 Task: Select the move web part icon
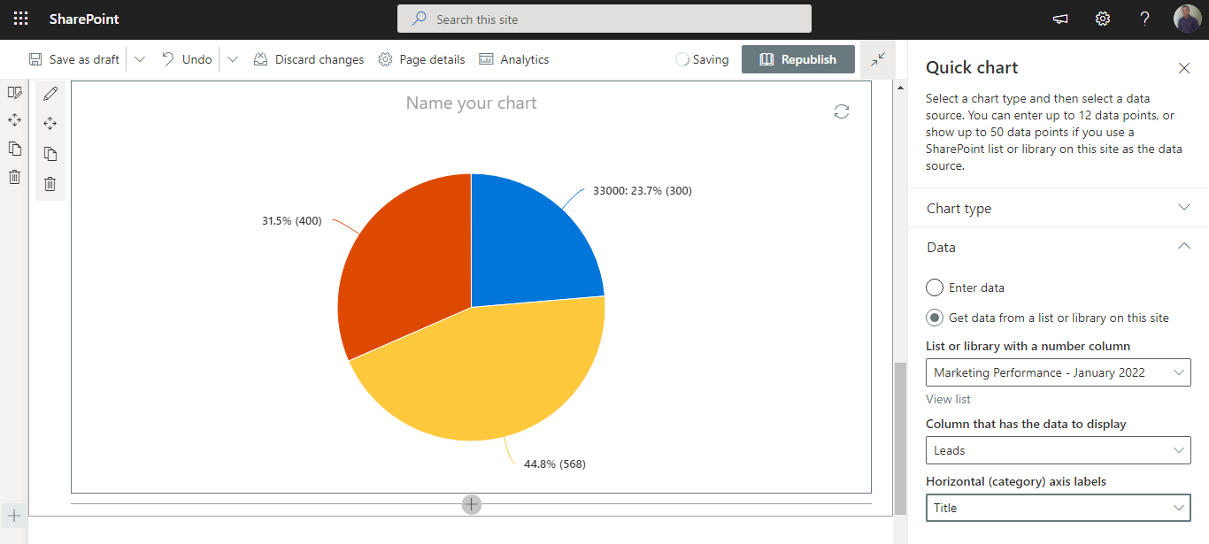[50, 123]
